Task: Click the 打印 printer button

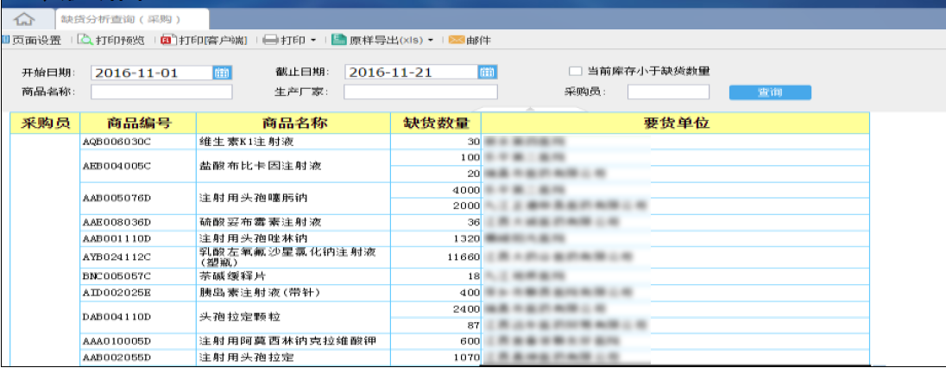Action: (285, 41)
